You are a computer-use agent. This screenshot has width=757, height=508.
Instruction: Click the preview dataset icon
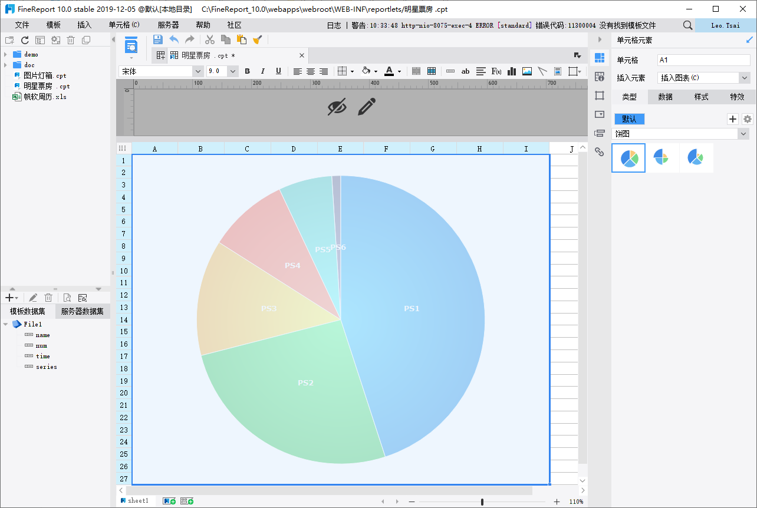pyautogui.click(x=67, y=298)
